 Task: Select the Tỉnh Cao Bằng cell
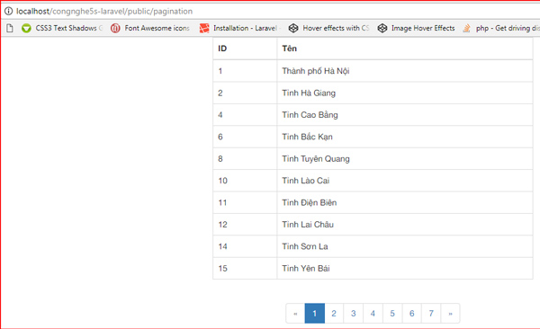coord(405,115)
